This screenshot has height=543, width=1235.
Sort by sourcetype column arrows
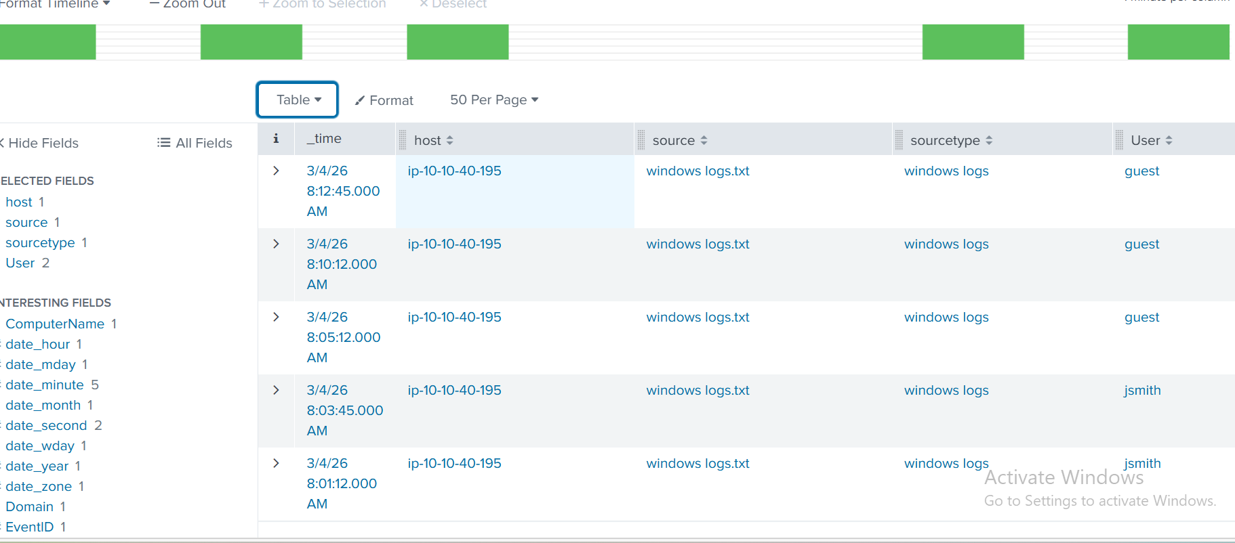point(989,140)
